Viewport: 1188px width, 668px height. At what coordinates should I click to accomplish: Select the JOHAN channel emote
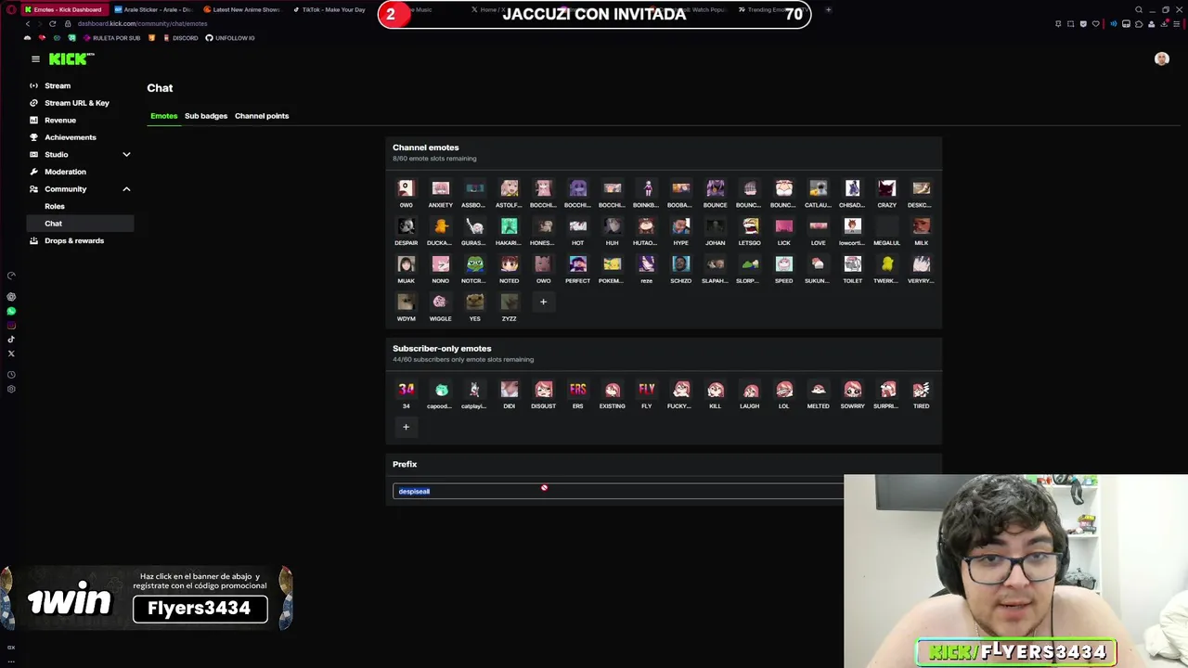(715, 232)
